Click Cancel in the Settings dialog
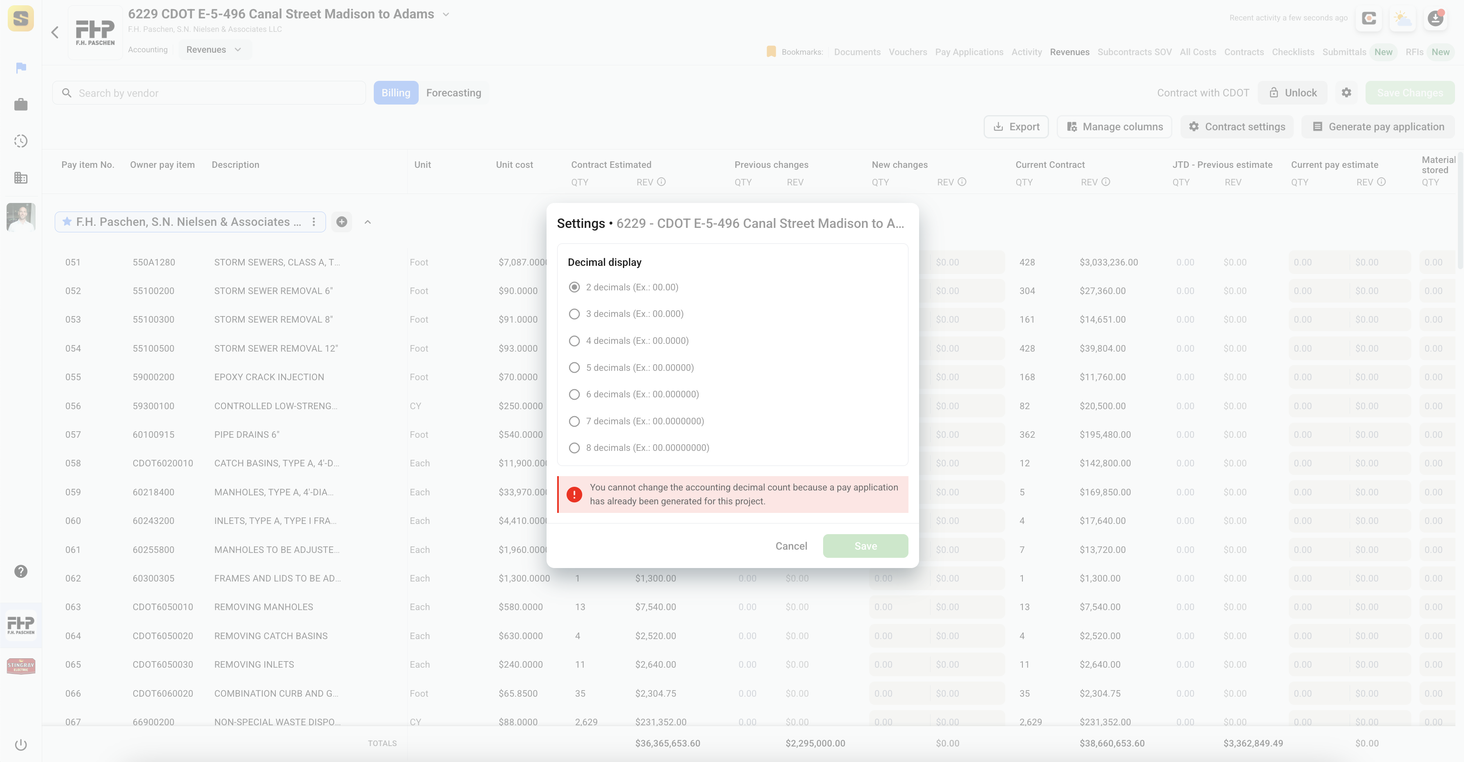The image size is (1464, 762). 791,546
